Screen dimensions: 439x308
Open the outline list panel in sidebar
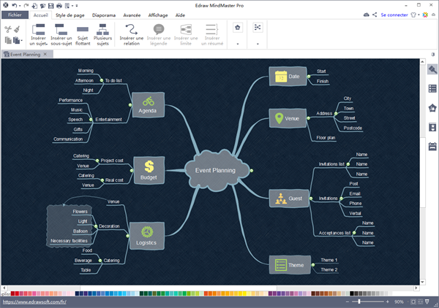(x=432, y=89)
